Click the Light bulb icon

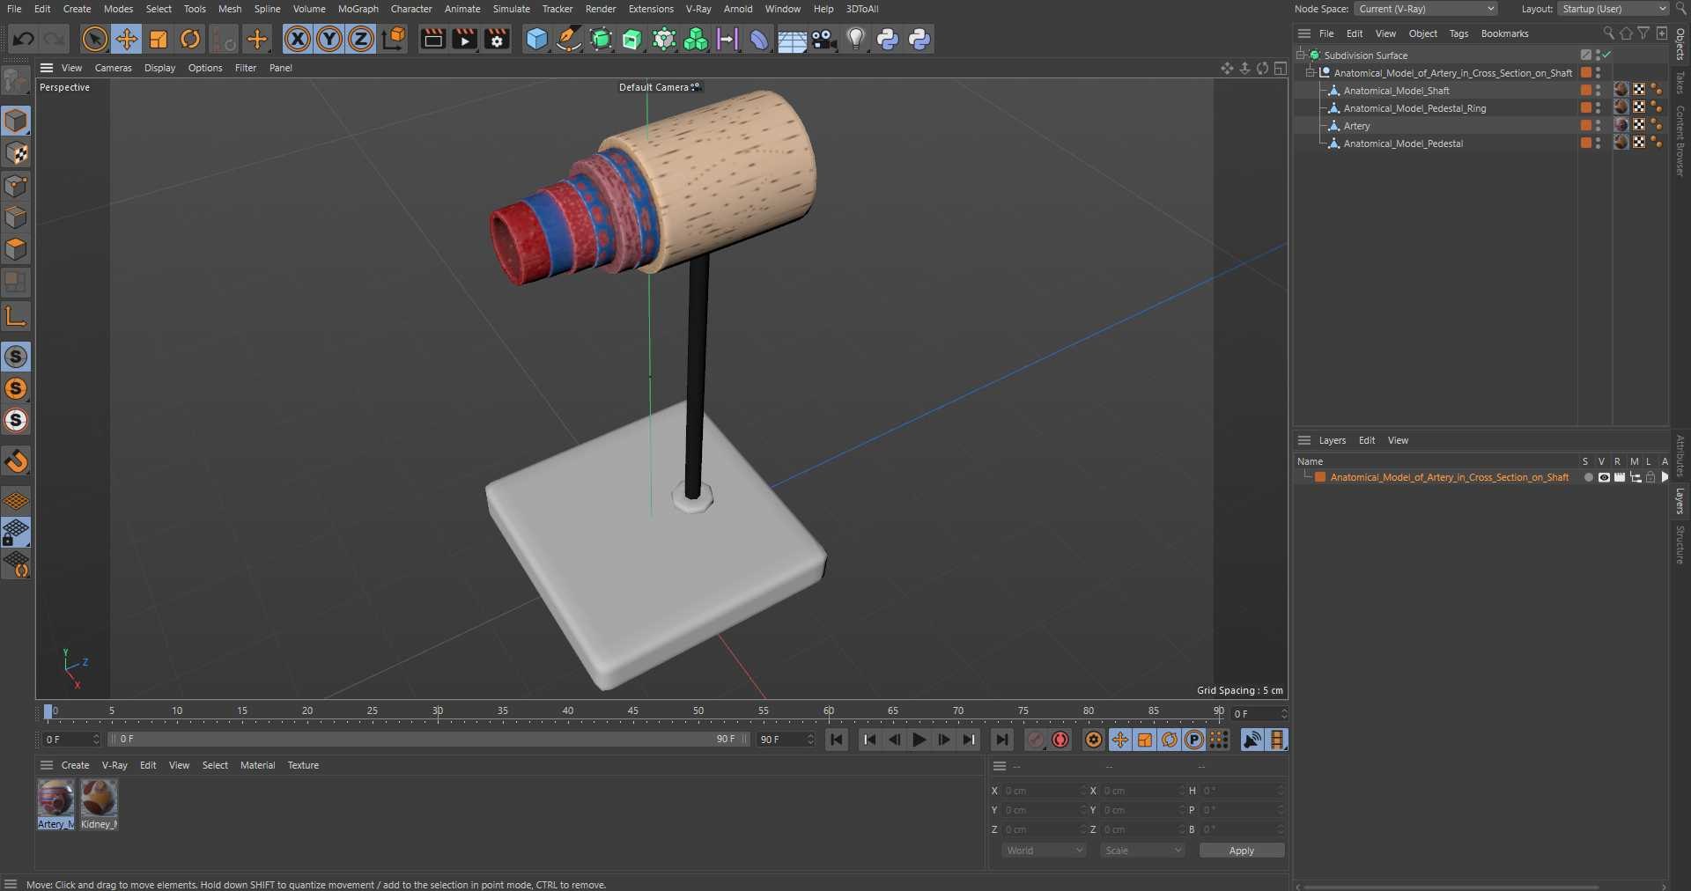click(x=855, y=39)
